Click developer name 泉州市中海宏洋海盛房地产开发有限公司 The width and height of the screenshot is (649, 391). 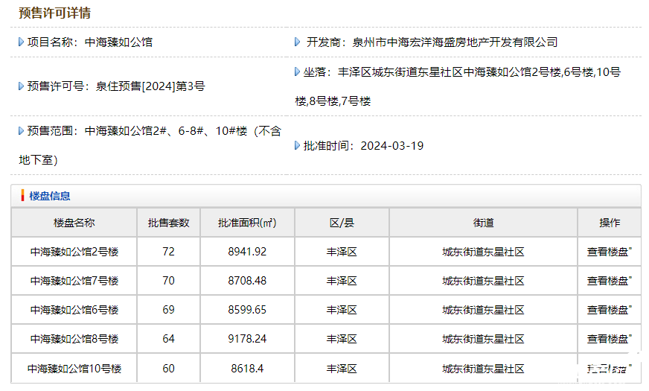455,42
